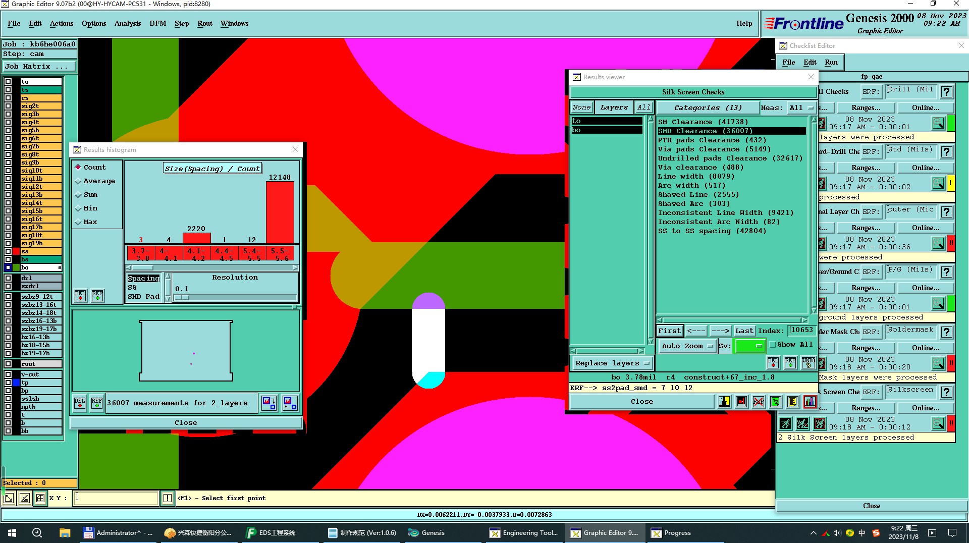Image resolution: width=969 pixels, height=543 pixels.
Task: Click the exclamation mark icon near coordinate field
Action: (168, 498)
